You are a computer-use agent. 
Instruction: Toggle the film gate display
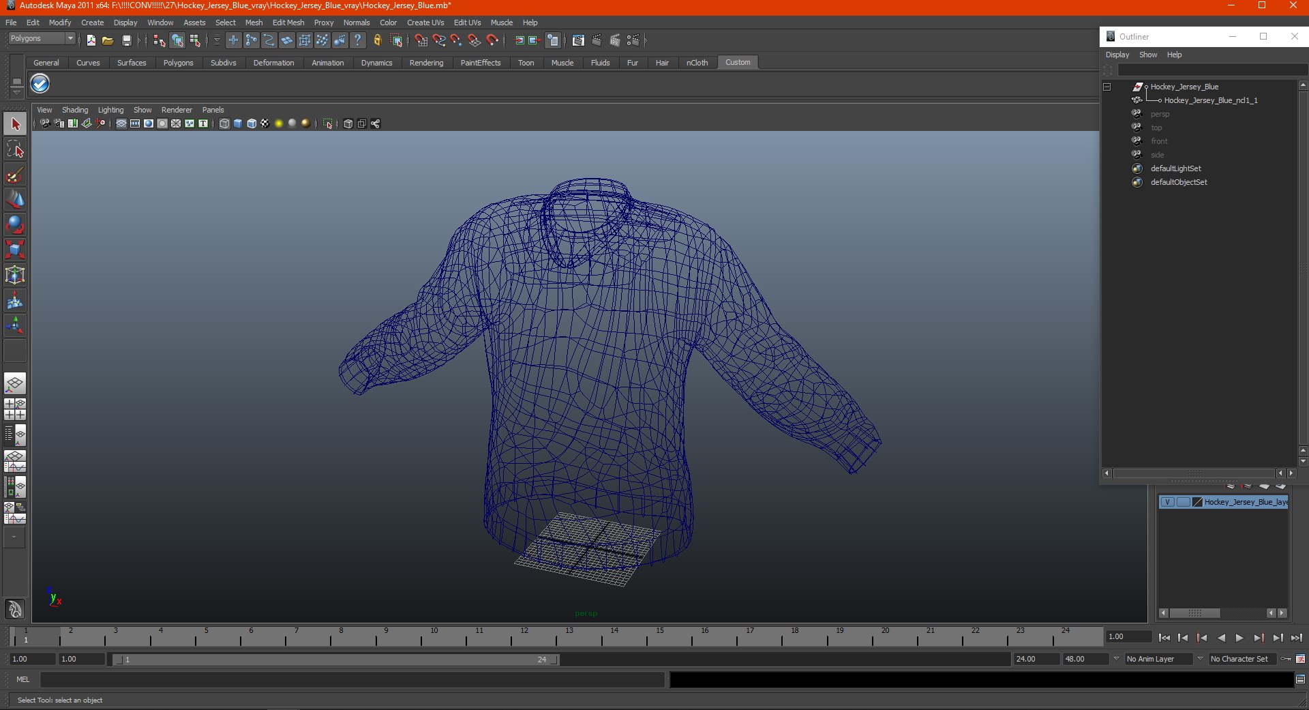click(135, 123)
